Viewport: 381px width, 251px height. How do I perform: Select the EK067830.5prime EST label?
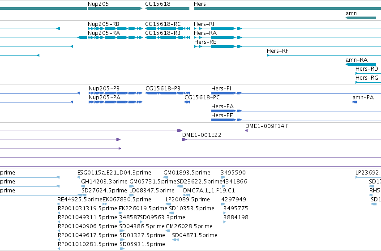coord(127,200)
